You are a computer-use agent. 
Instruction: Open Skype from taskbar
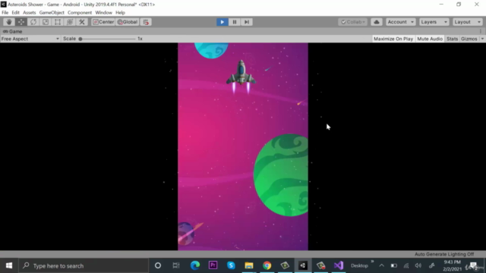point(231,265)
